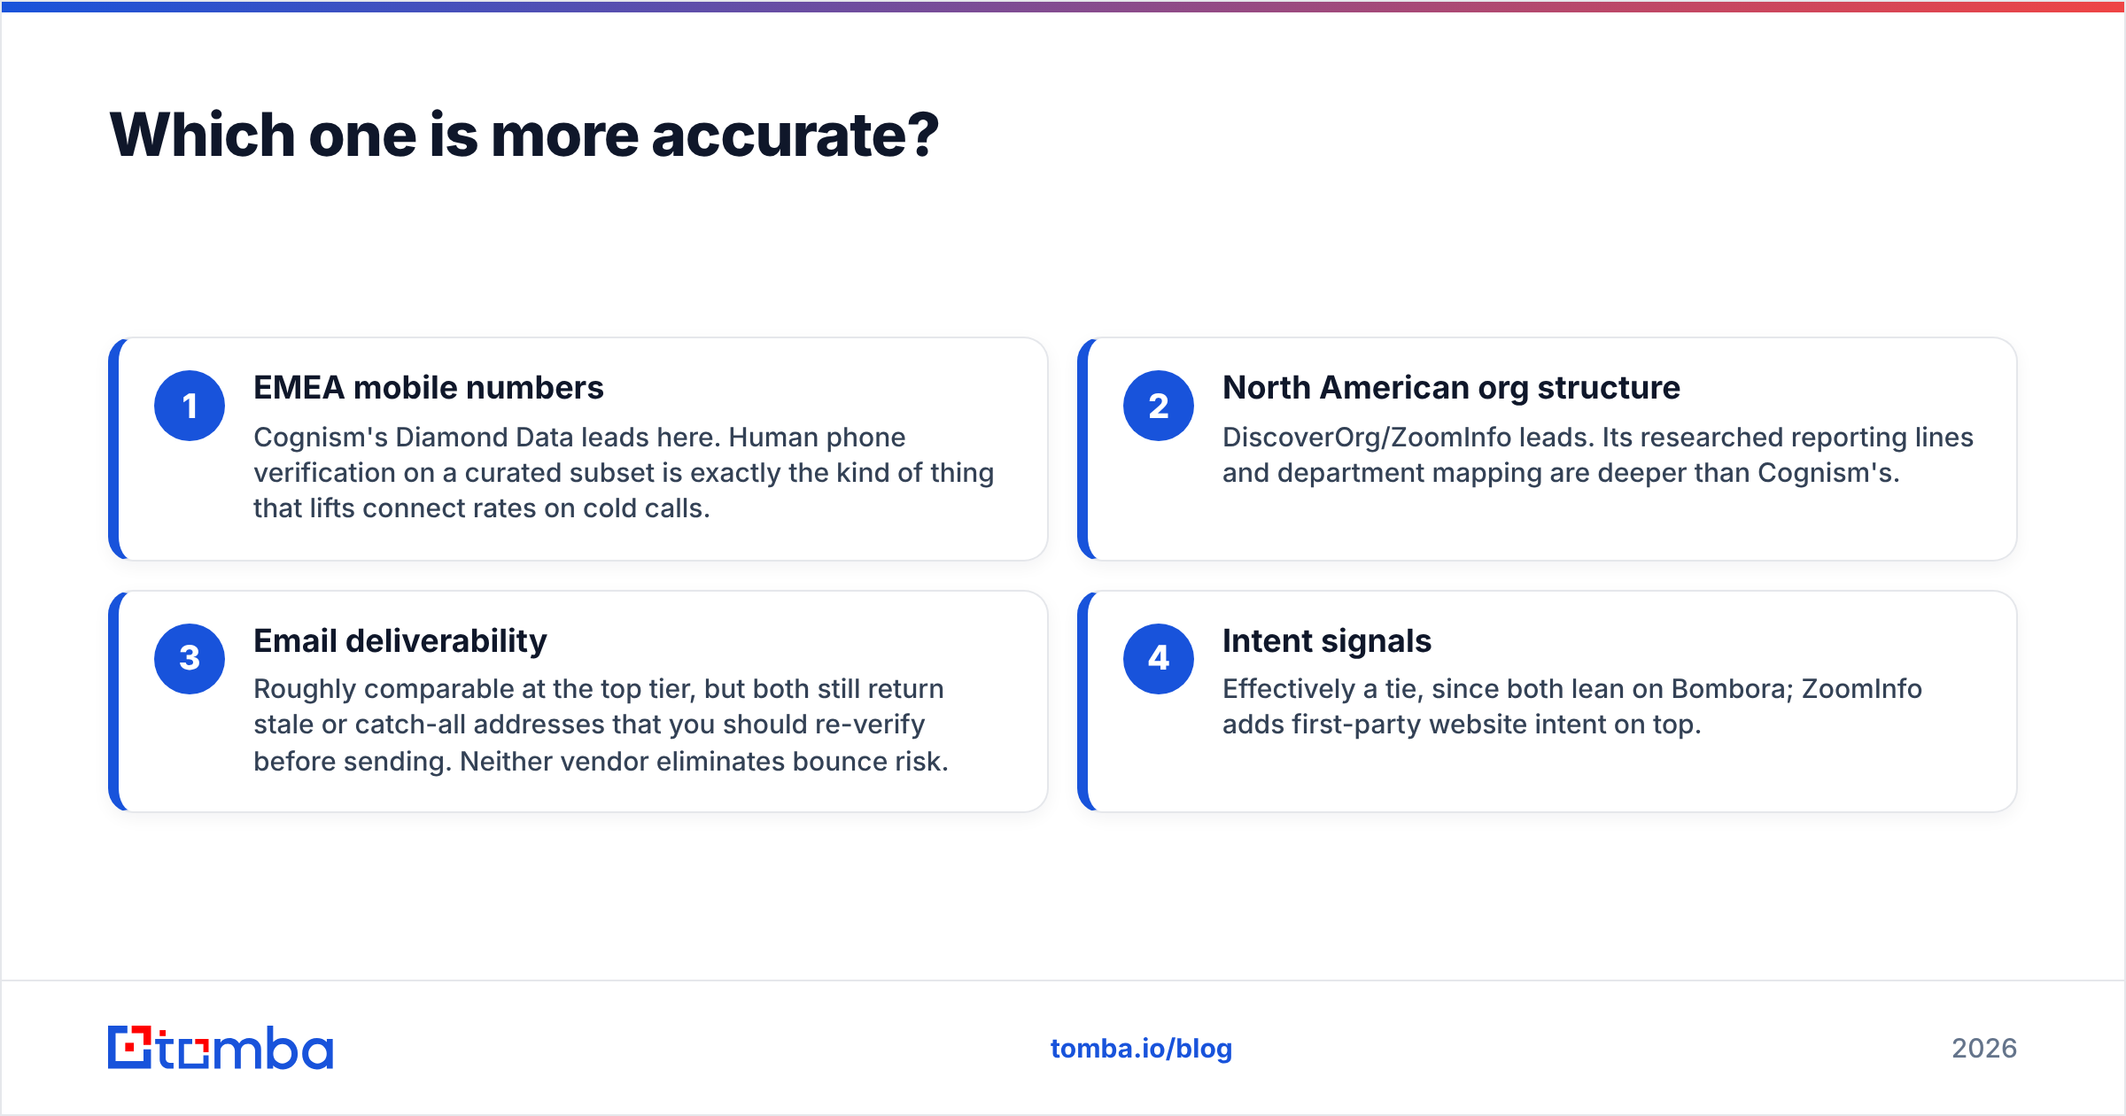Click the Bombora tie description text
Viewport: 2126px width, 1116px height.
[1572, 707]
